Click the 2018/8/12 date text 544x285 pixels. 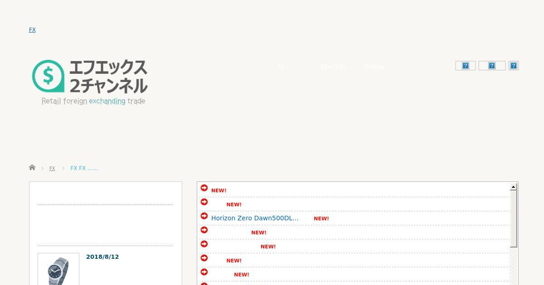click(102, 257)
